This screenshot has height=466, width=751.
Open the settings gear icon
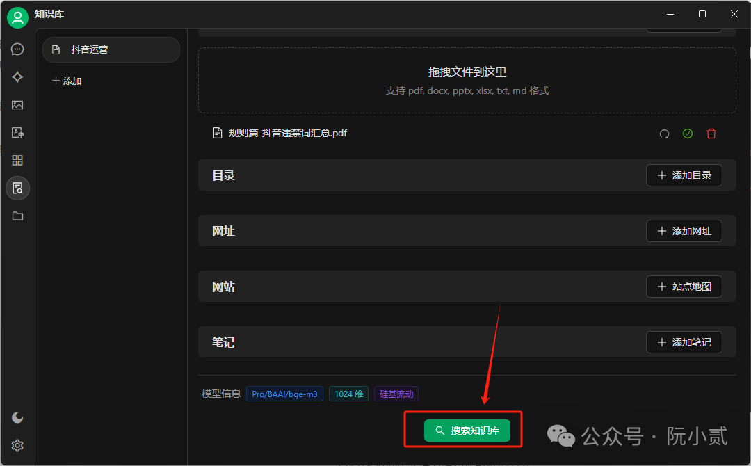pos(17,445)
